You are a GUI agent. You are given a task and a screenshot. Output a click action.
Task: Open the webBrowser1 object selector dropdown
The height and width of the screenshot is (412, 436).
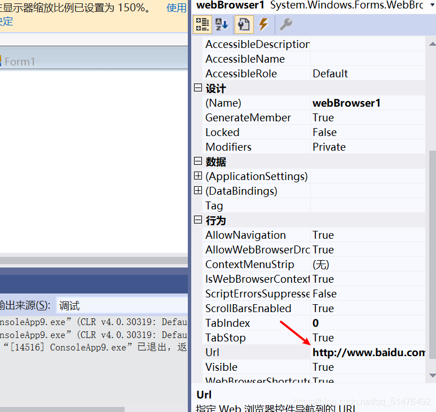(433, 5)
